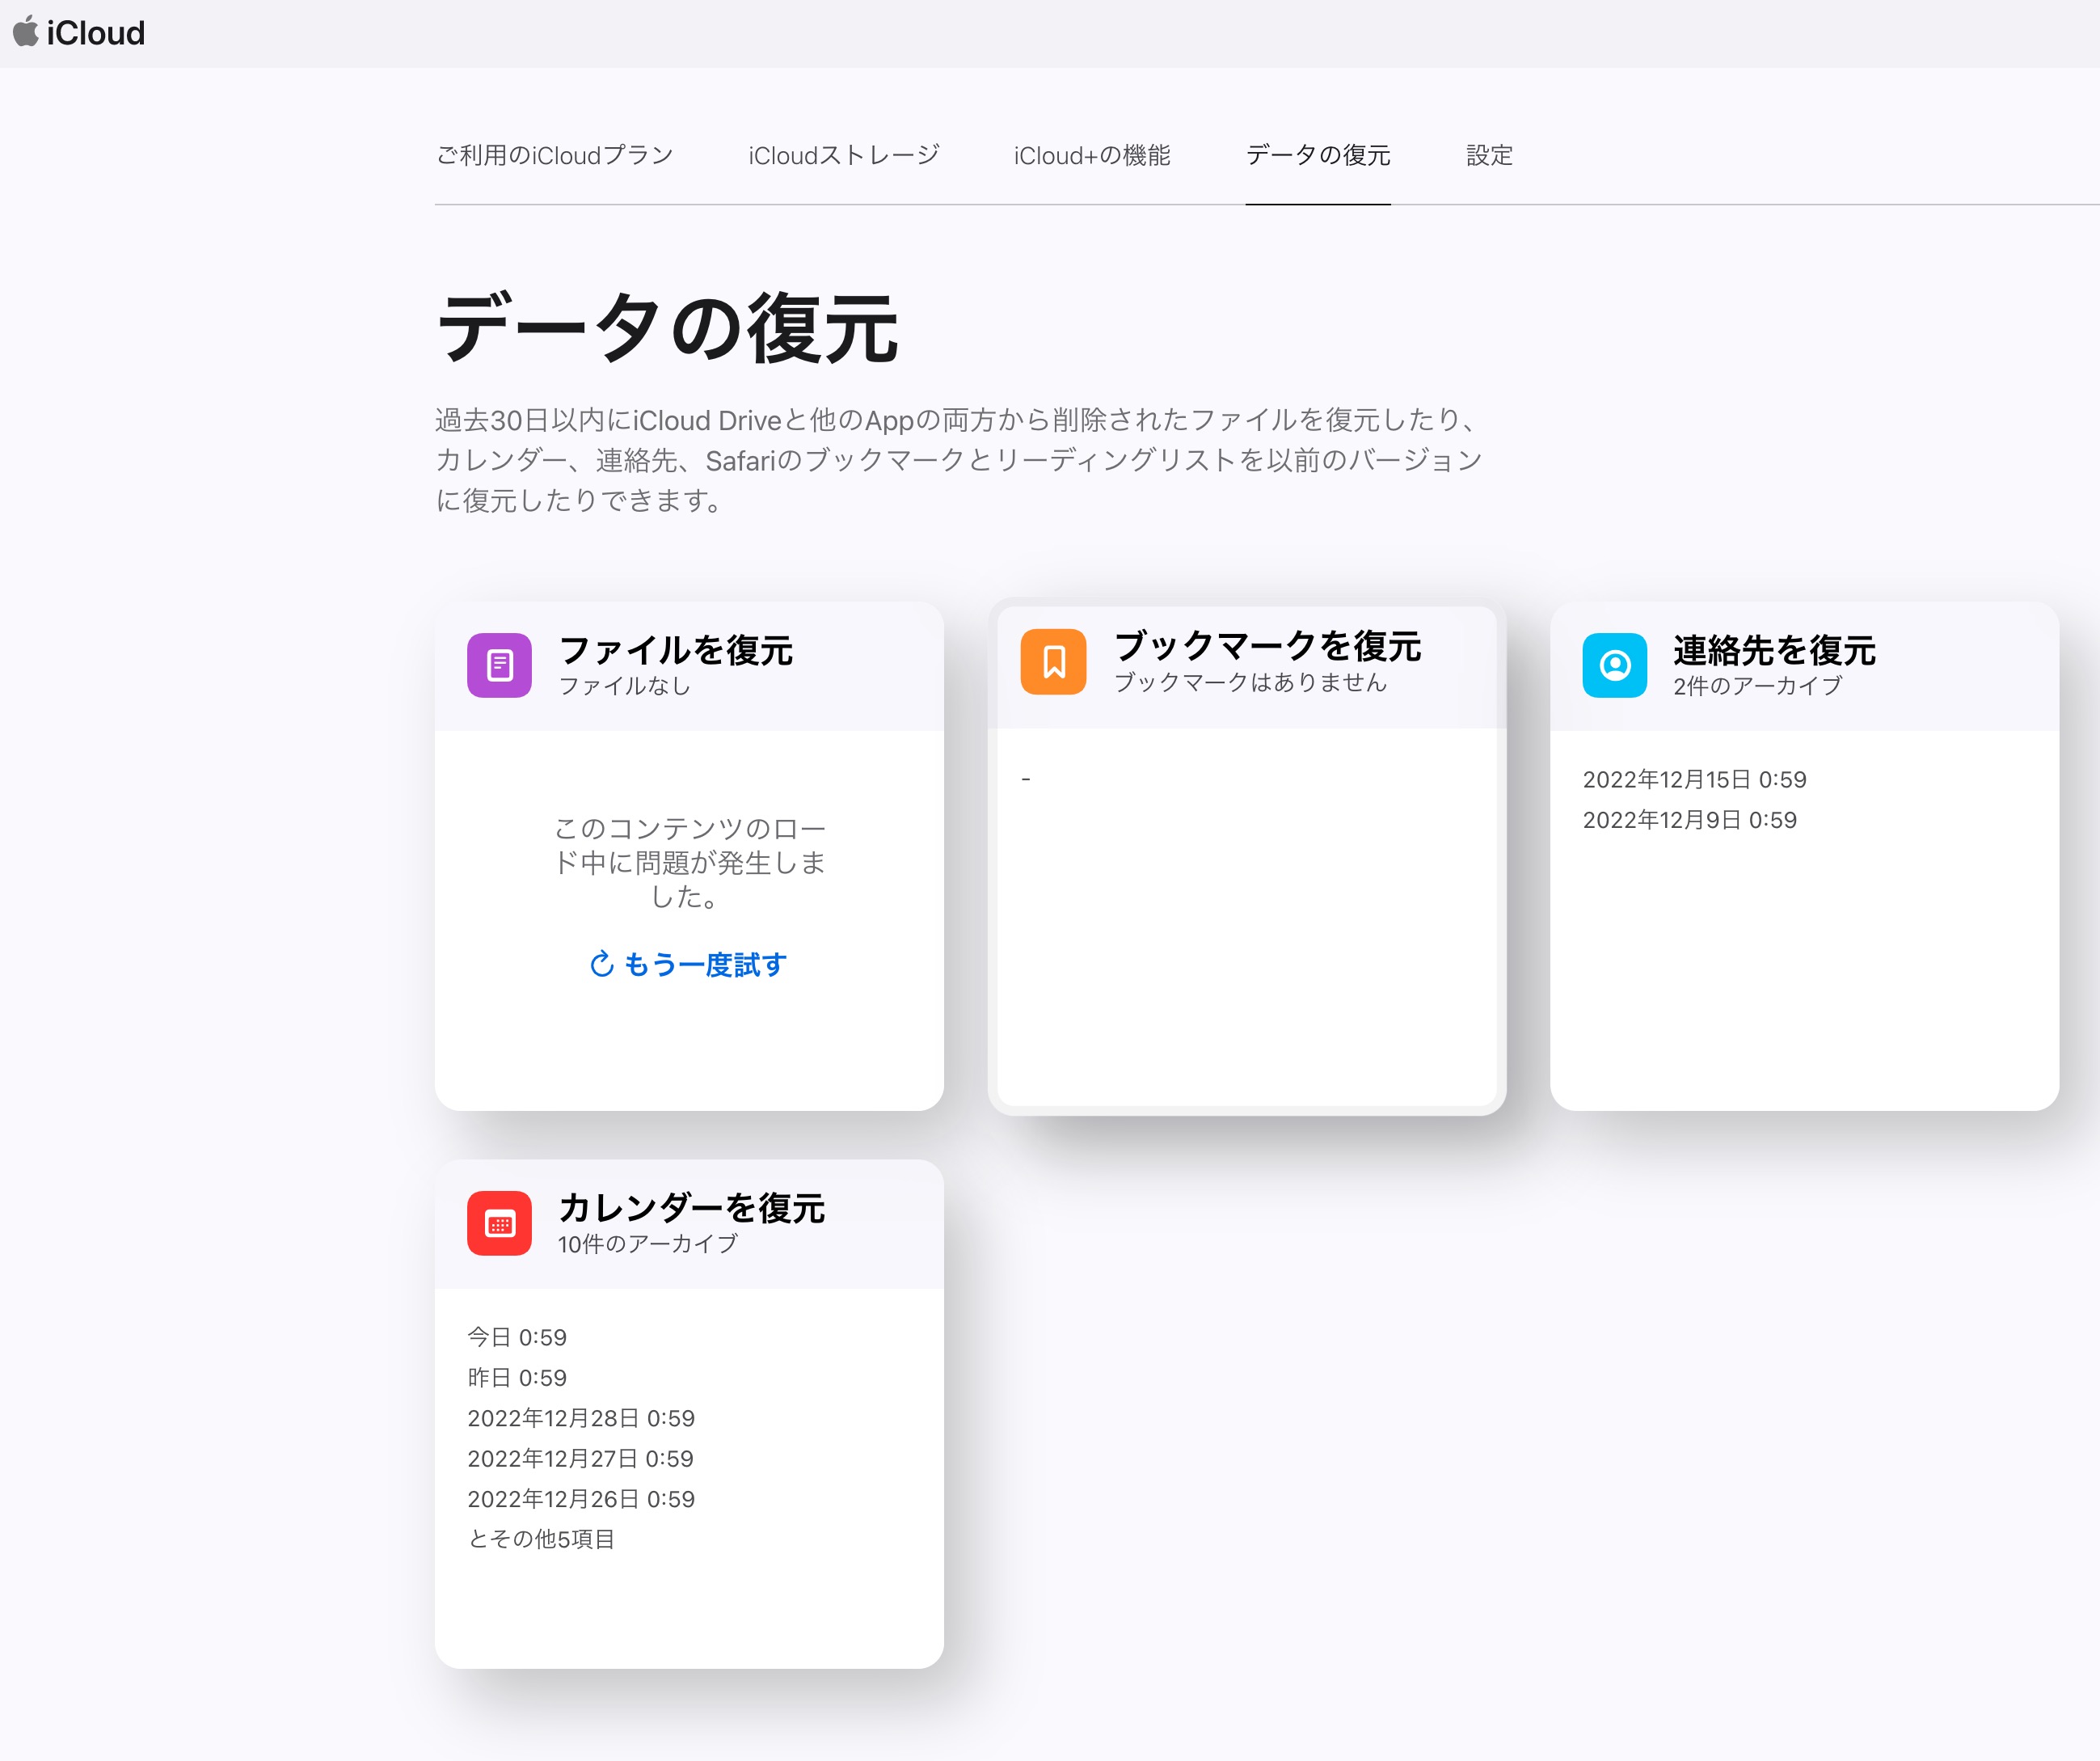2100x1761 pixels.
Task: Click the circular retry arrow icon
Action: click(x=601, y=964)
